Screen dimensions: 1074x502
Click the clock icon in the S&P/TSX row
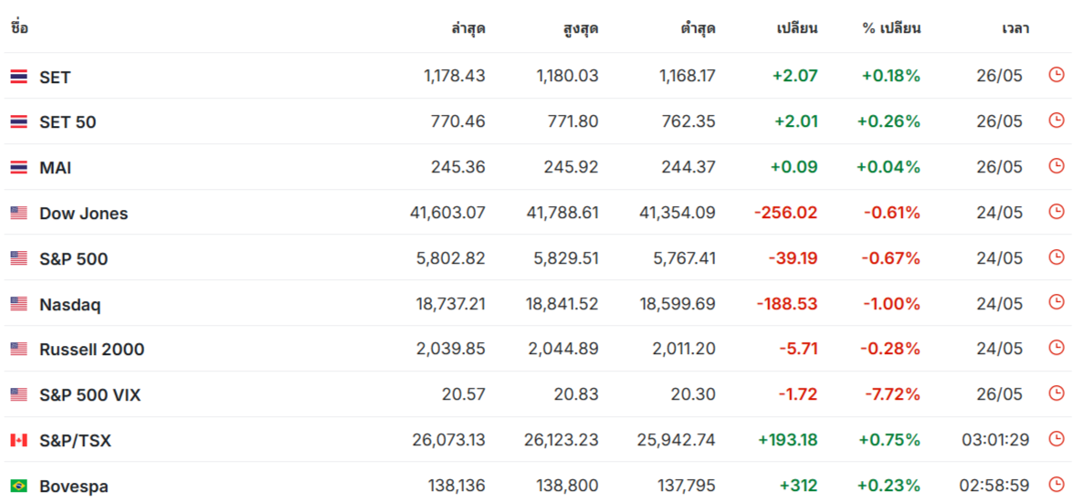[1057, 438]
